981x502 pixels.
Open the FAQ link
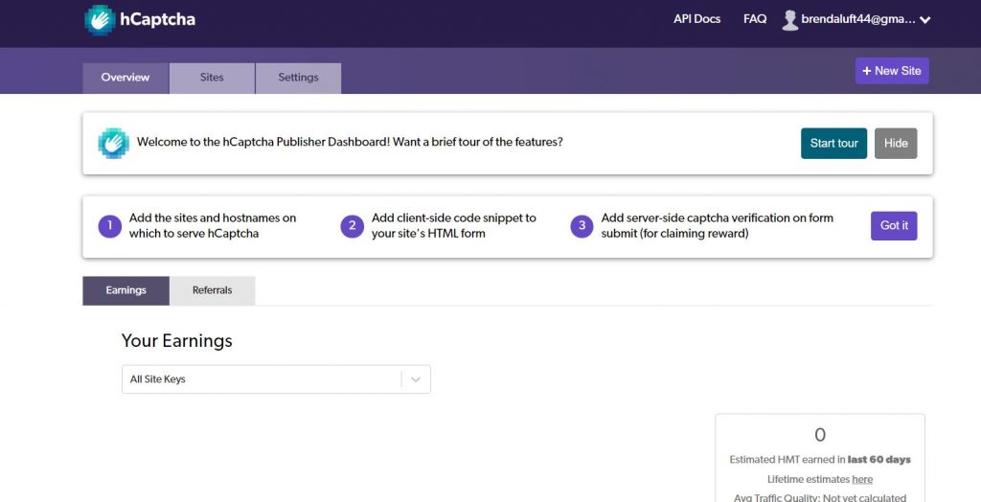(755, 19)
